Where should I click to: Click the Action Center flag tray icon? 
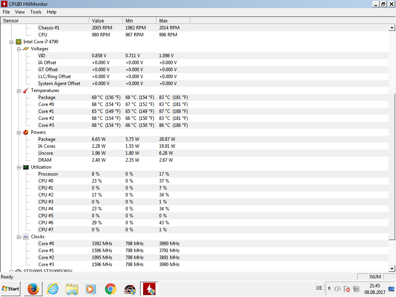click(347, 288)
